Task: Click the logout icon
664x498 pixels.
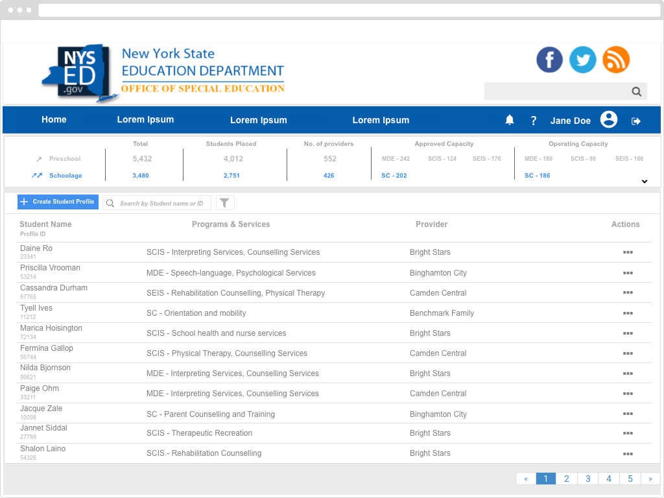Action: tap(636, 121)
